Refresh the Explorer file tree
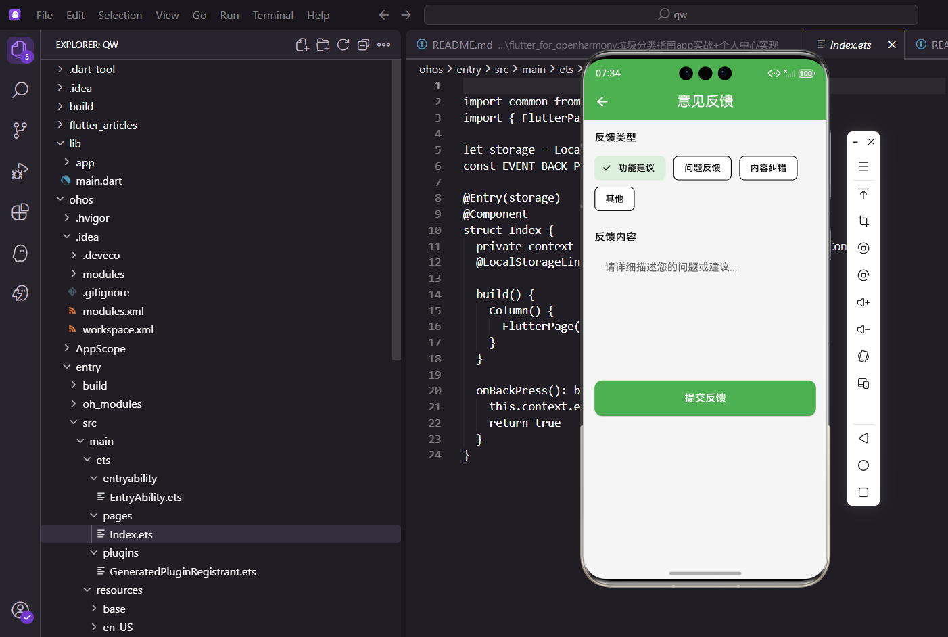 [x=343, y=45]
